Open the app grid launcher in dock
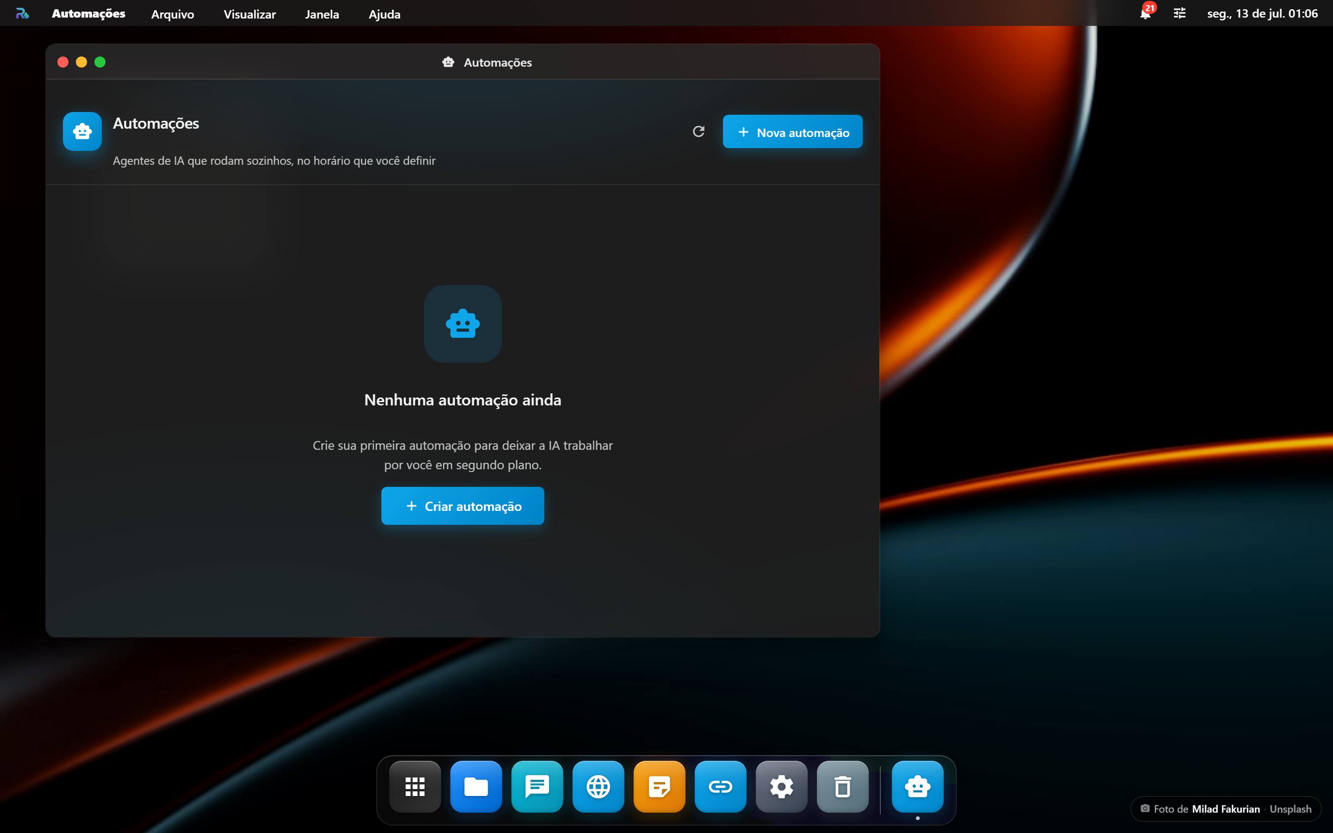The width and height of the screenshot is (1333, 833). (x=415, y=786)
